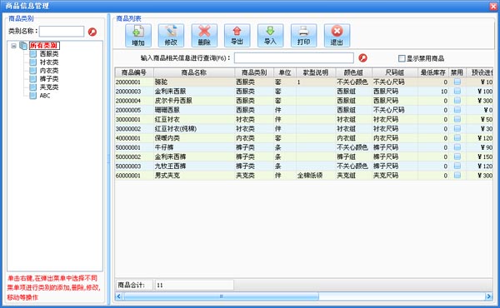Select 衬衣类 in category tree

(x=49, y=62)
